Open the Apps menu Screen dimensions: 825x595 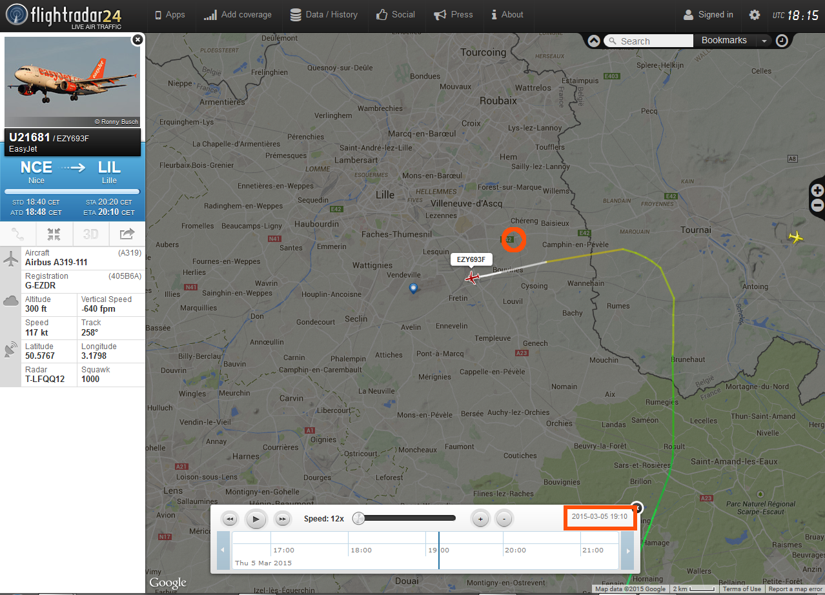168,15
